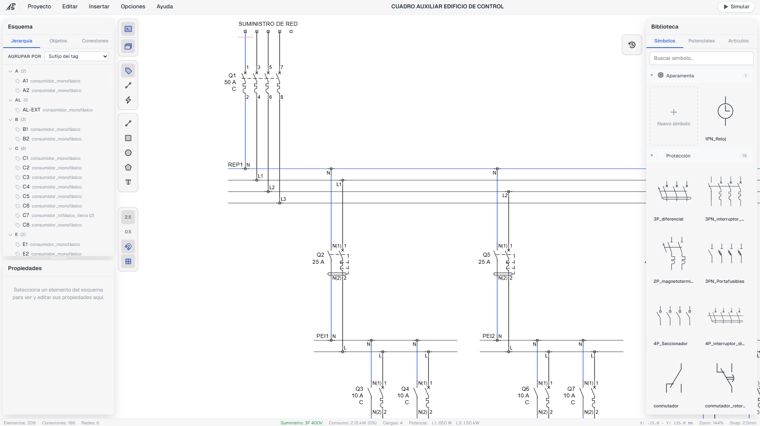Pick the 4P_Seccionador symbol

[674, 321]
